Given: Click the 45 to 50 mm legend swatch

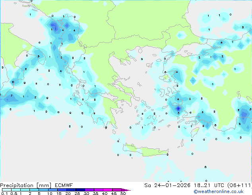Looking at the screenshot, I should (x=117, y=190).
